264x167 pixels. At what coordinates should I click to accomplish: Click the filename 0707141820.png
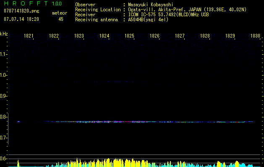[21, 11]
